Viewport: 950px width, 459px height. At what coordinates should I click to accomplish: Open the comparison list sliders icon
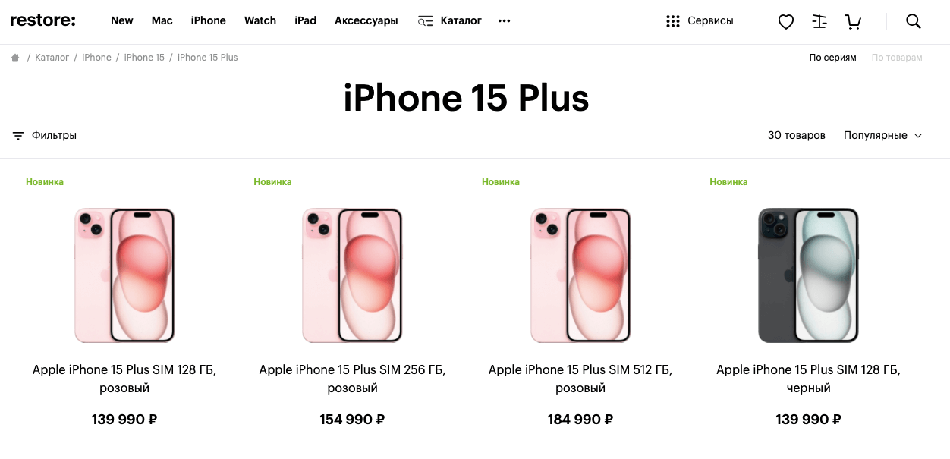(x=819, y=21)
